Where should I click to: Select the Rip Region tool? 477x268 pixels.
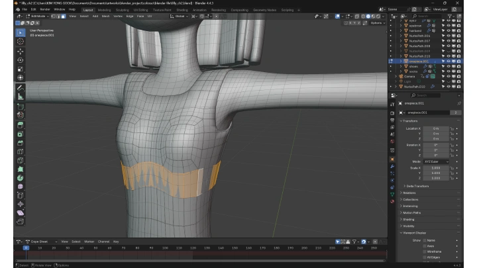(x=21, y=222)
